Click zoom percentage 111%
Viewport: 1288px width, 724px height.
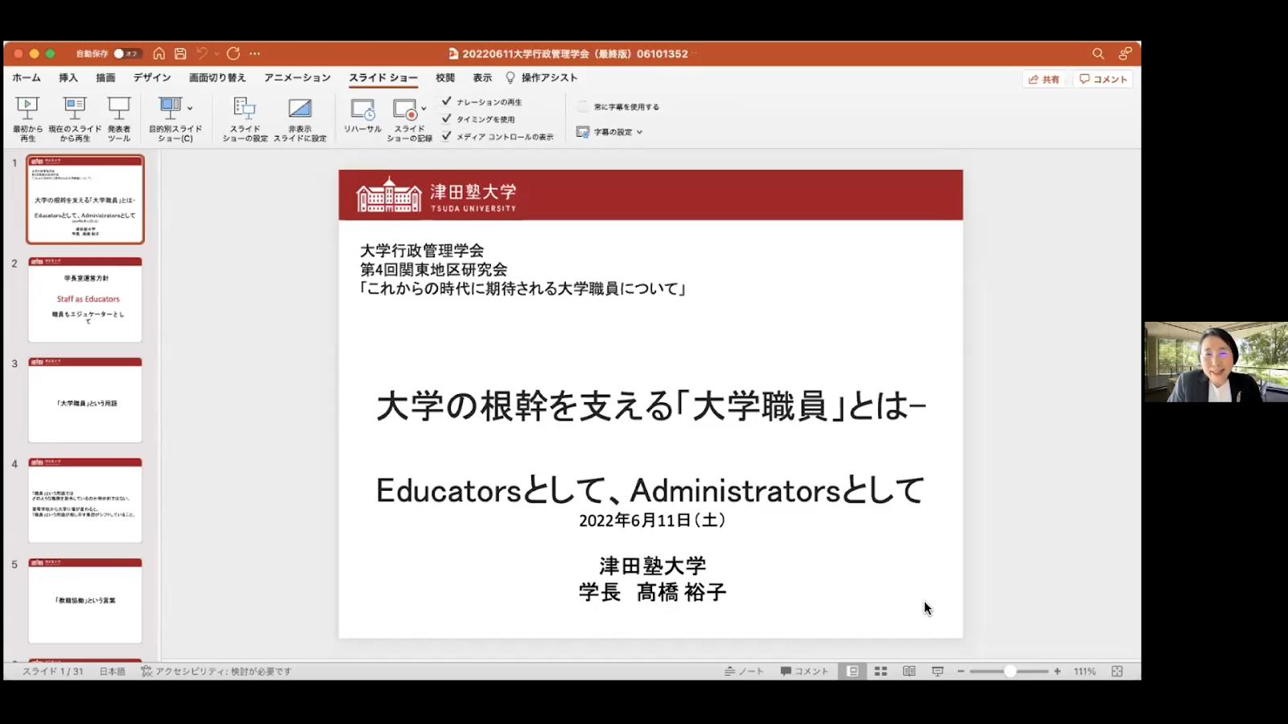(x=1084, y=671)
